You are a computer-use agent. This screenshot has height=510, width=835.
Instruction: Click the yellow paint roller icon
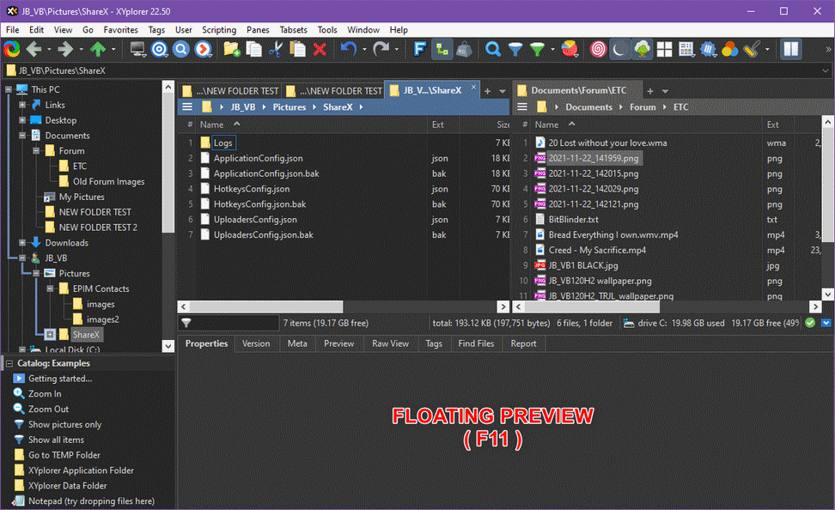pos(752,50)
